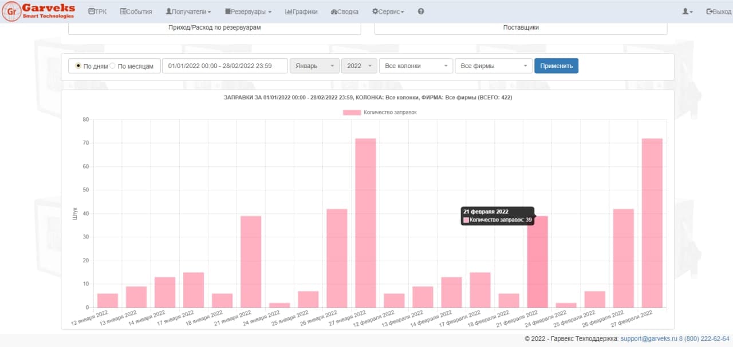Click the support@garveks.ru email link
The width and height of the screenshot is (733, 347).
tap(648, 338)
